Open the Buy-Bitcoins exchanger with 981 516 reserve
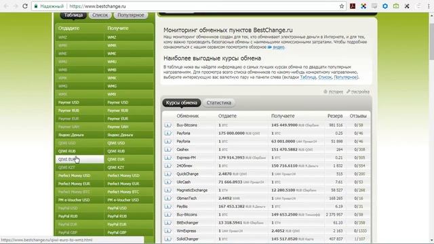This screenshot has width=434, height=244. click(187, 125)
